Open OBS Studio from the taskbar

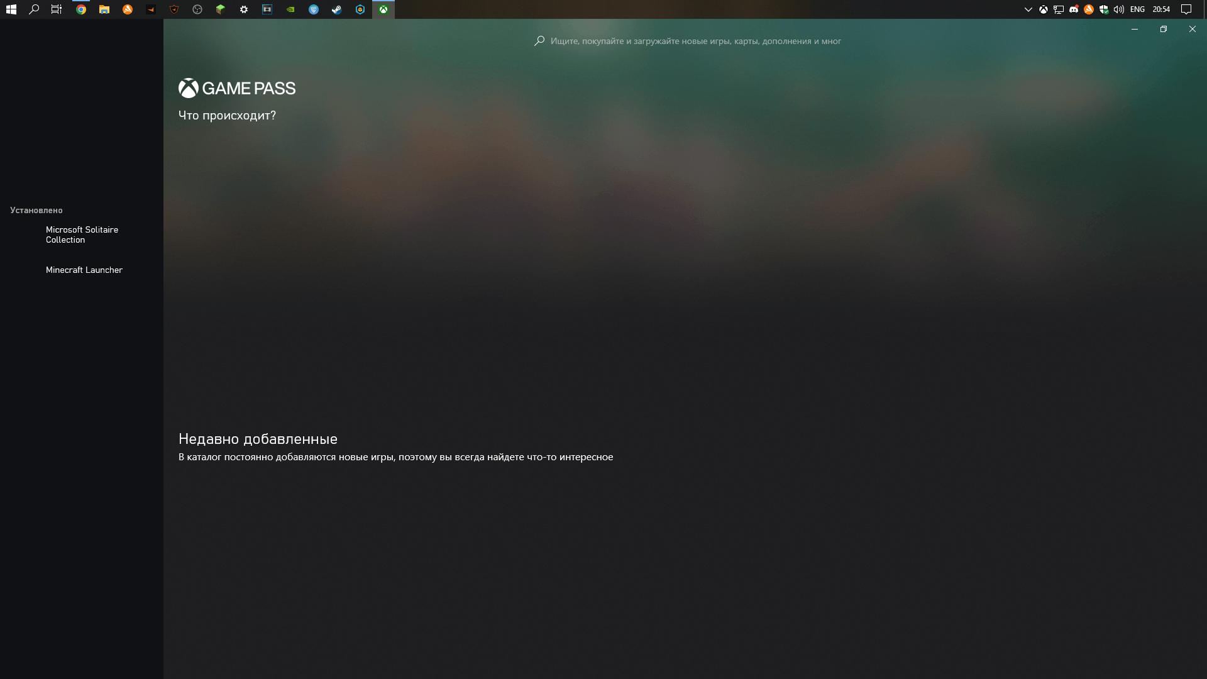pyautogui.click(x=197, y=9)
